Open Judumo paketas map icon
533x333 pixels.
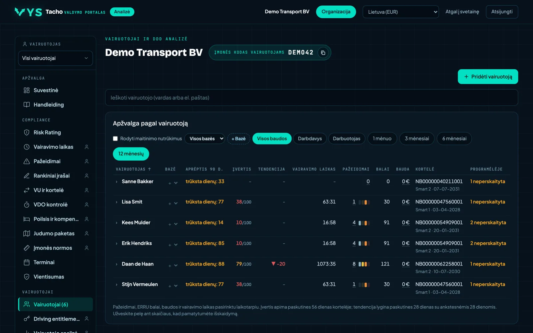click(27, 233)
